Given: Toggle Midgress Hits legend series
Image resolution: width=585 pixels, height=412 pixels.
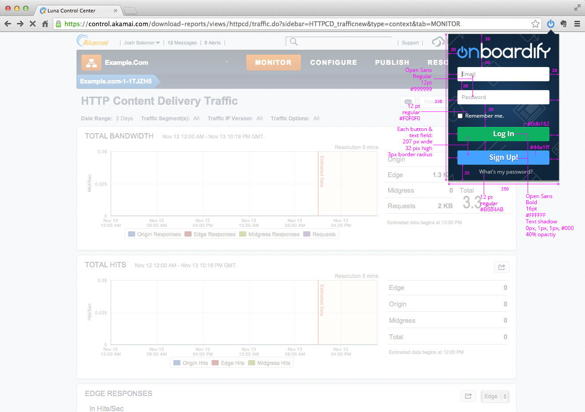Looking at the screenshot, I should (269, 363).
